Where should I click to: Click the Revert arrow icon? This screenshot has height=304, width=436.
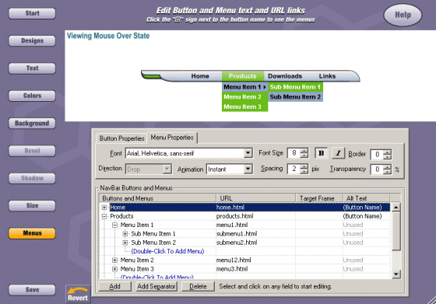78,294
